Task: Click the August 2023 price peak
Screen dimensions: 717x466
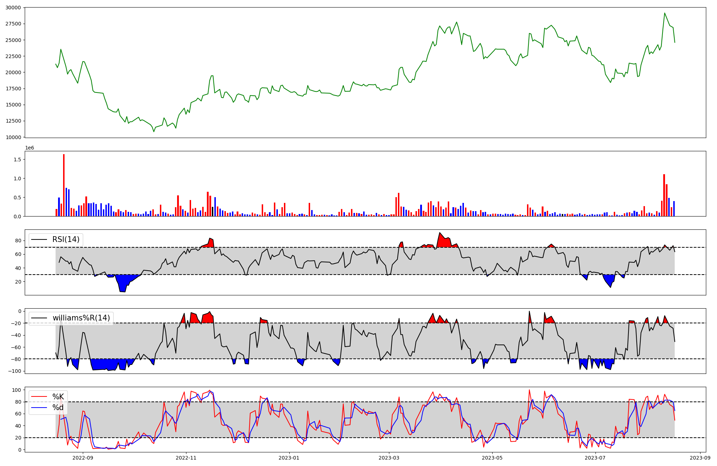Action: (664, 13)
